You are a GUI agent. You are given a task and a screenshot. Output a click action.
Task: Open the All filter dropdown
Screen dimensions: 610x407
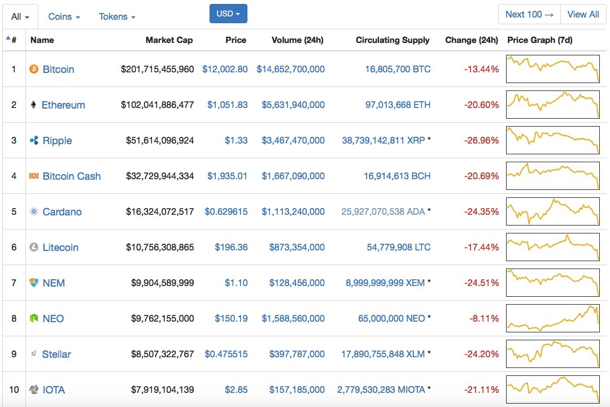[20, 17]
